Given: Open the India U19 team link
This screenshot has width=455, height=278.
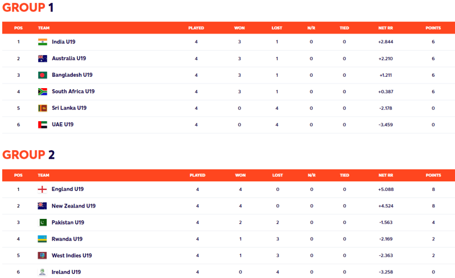Looking at the screenshot, I should [x=65, y=42].
